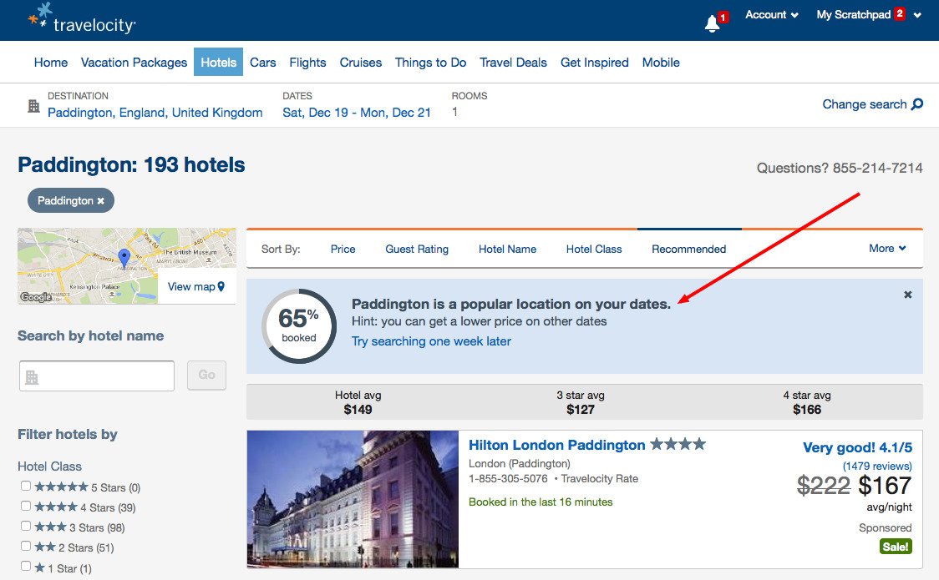Click the Paddington: 193 hotels heading
This screenshot has height=580, width=939.
point(131,164)
